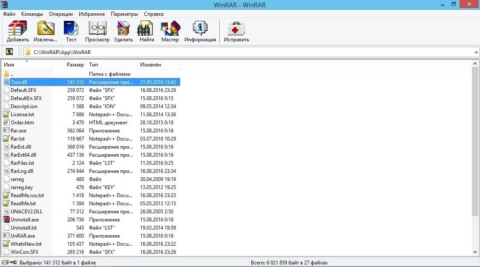Click the Rar.exe application icon
Image resolution: width=480 pixels, height=267 pixels.
tap(6, 130)
